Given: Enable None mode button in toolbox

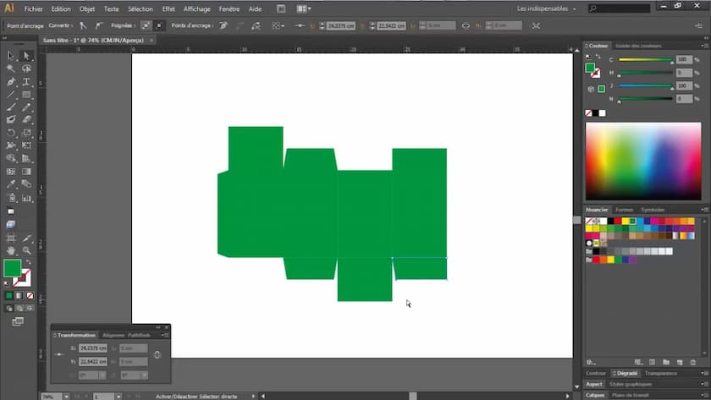Looking at the screenshot, I should point(30,296).
